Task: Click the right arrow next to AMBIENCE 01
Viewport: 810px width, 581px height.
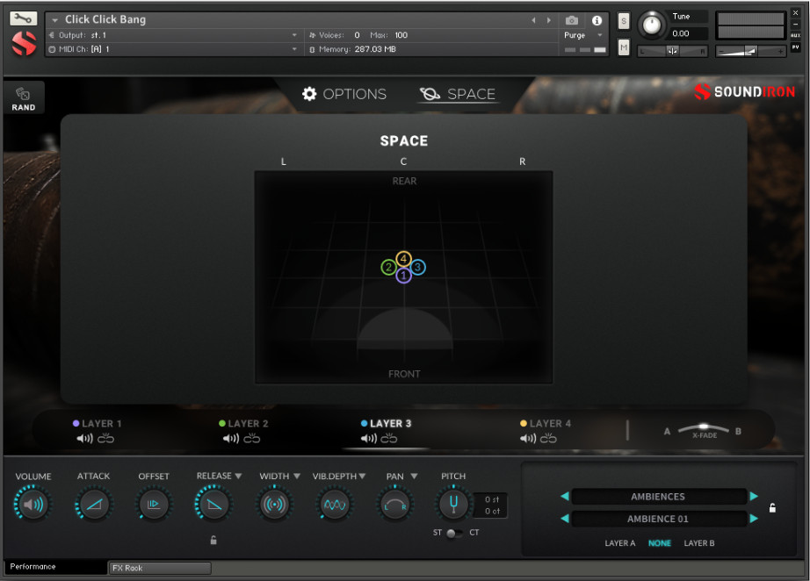Action: 754,519
